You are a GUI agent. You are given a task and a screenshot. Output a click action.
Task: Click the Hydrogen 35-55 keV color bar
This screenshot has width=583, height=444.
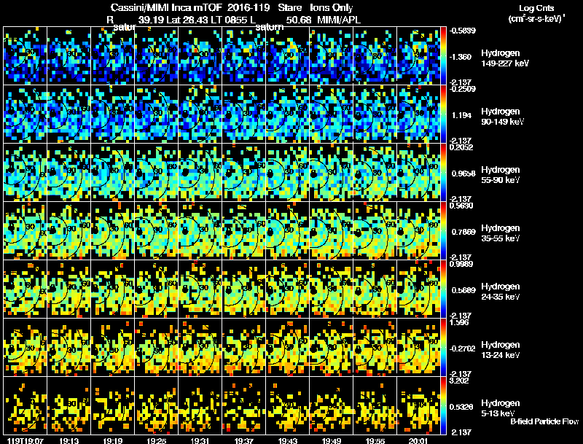coord(443,231)
